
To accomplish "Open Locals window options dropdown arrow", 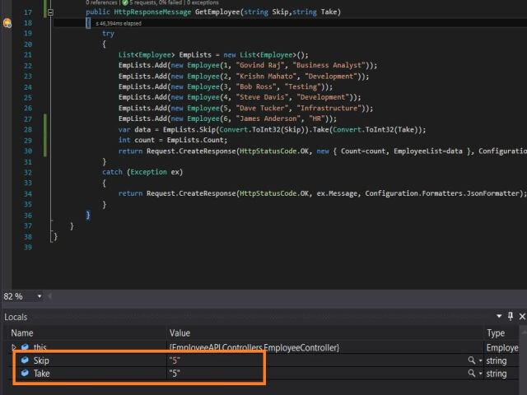I will [498, 316].
